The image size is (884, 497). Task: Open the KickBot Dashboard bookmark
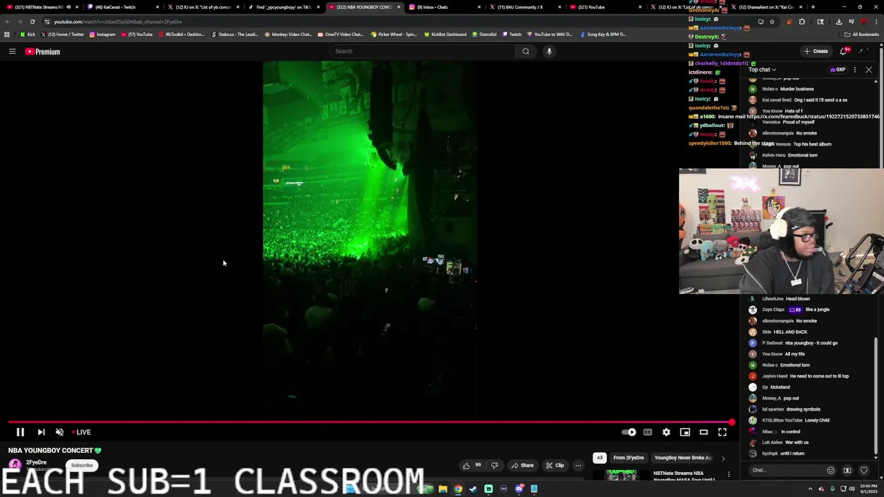445,34
